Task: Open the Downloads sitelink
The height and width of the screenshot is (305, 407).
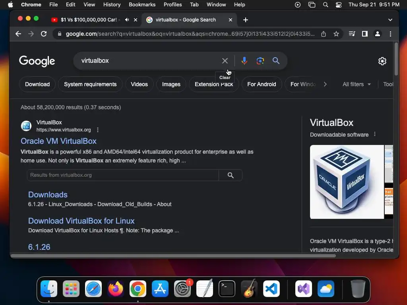Action: click(48, 195)
